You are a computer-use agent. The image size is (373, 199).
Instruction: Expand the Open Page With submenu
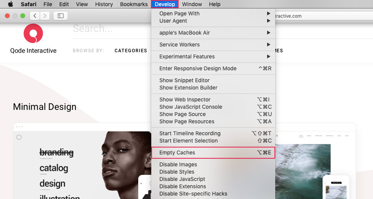213,13
